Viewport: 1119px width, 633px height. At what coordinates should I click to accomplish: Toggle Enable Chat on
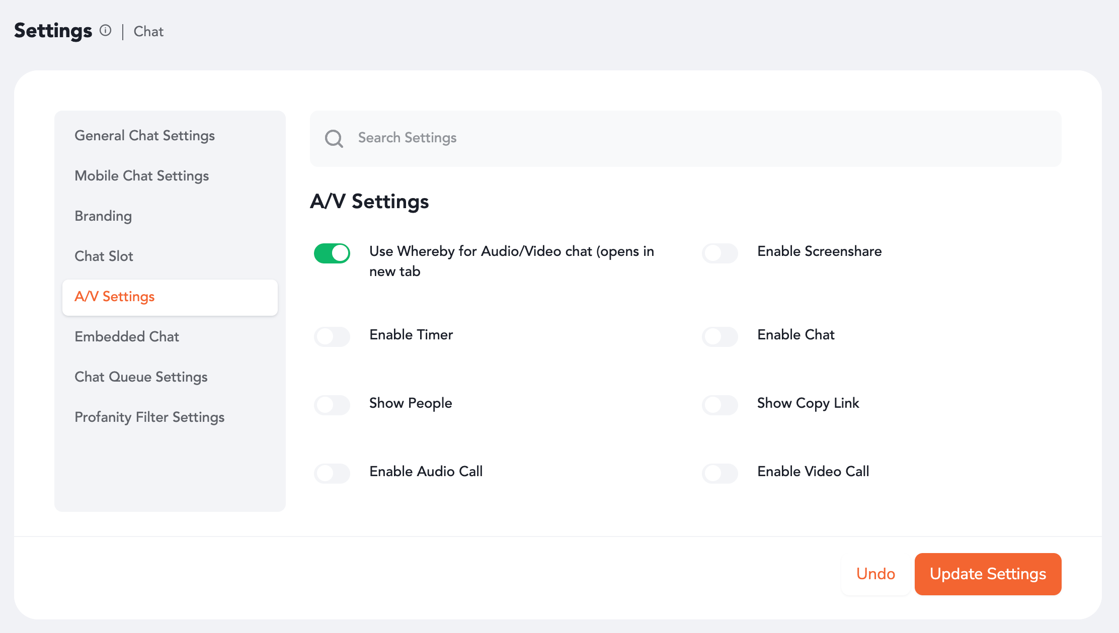click(720, 336)
